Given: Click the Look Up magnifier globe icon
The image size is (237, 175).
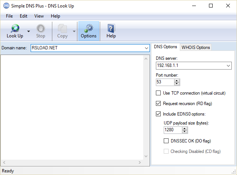Looking at the screenshot, I should coord(15,28).
